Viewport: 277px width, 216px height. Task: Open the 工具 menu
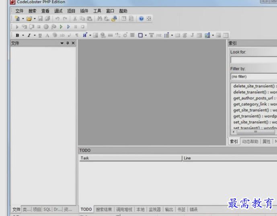pos(97,11)
